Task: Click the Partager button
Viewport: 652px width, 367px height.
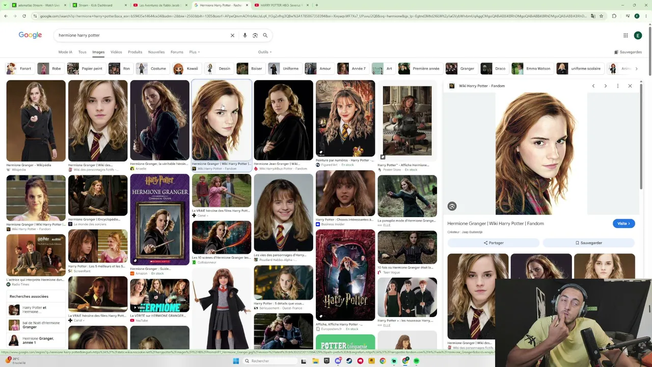Action: [493, 243]
